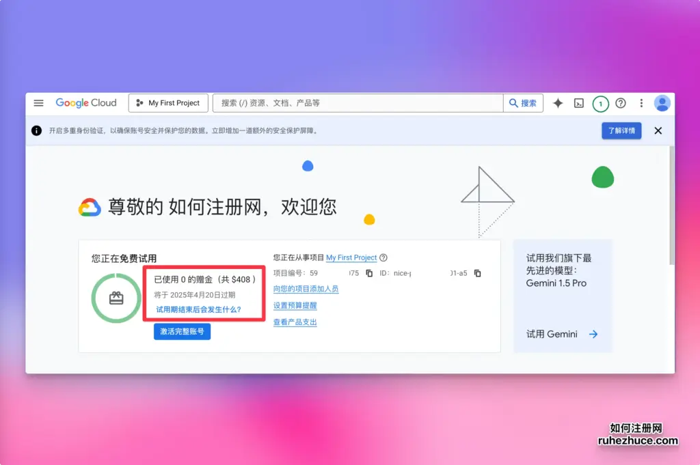Dismiss the multi-factor authentication banner

point(658,130)
